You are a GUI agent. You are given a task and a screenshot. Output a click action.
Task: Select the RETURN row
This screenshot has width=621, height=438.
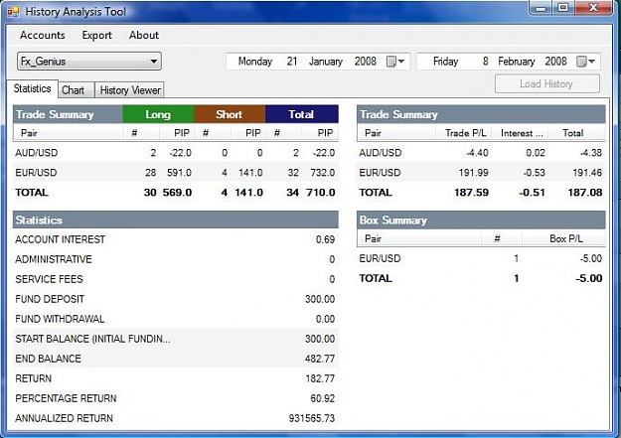pyautogui.click(x=176, y=378)
